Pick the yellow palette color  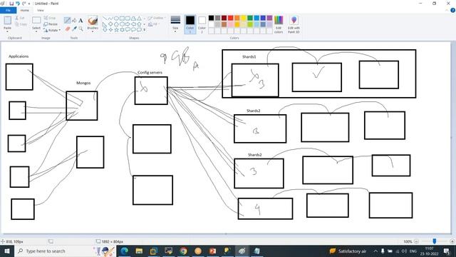coord(244,18)
